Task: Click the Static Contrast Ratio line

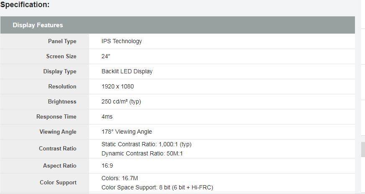Action: [146, 144]
